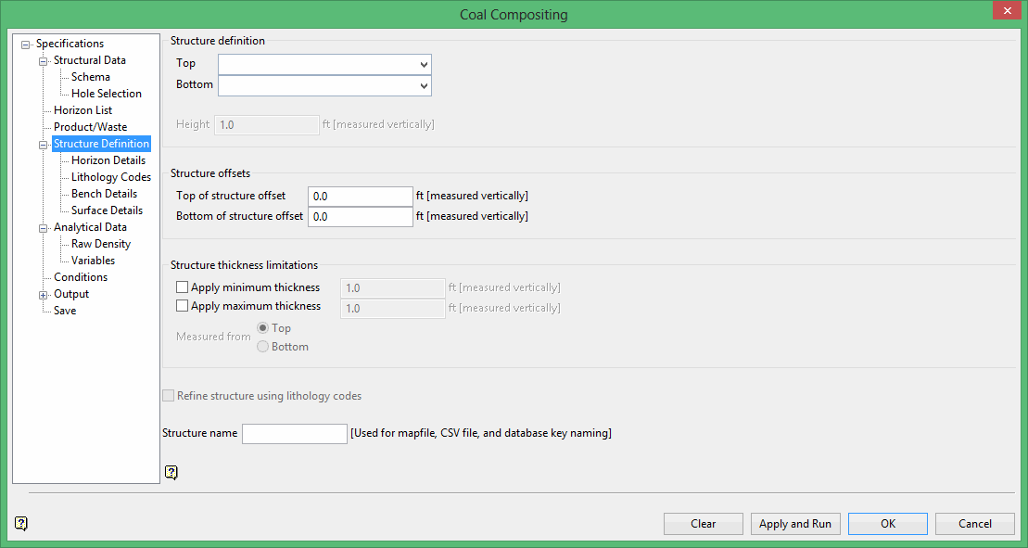Select the Conditions tree item
The height and width of the screenshot is (548, 1028).
pyautogui.click(x=80, y=277)
